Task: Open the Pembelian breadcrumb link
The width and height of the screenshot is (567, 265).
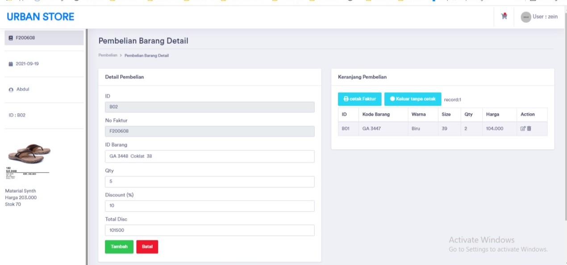Action: pos(108,55)
